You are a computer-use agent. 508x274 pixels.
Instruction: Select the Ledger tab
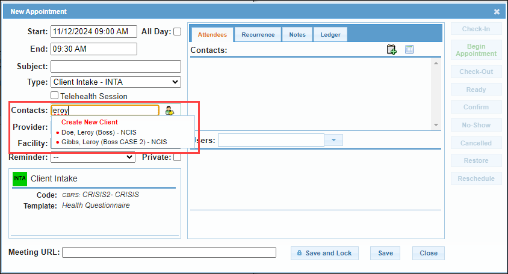point(330,35)
